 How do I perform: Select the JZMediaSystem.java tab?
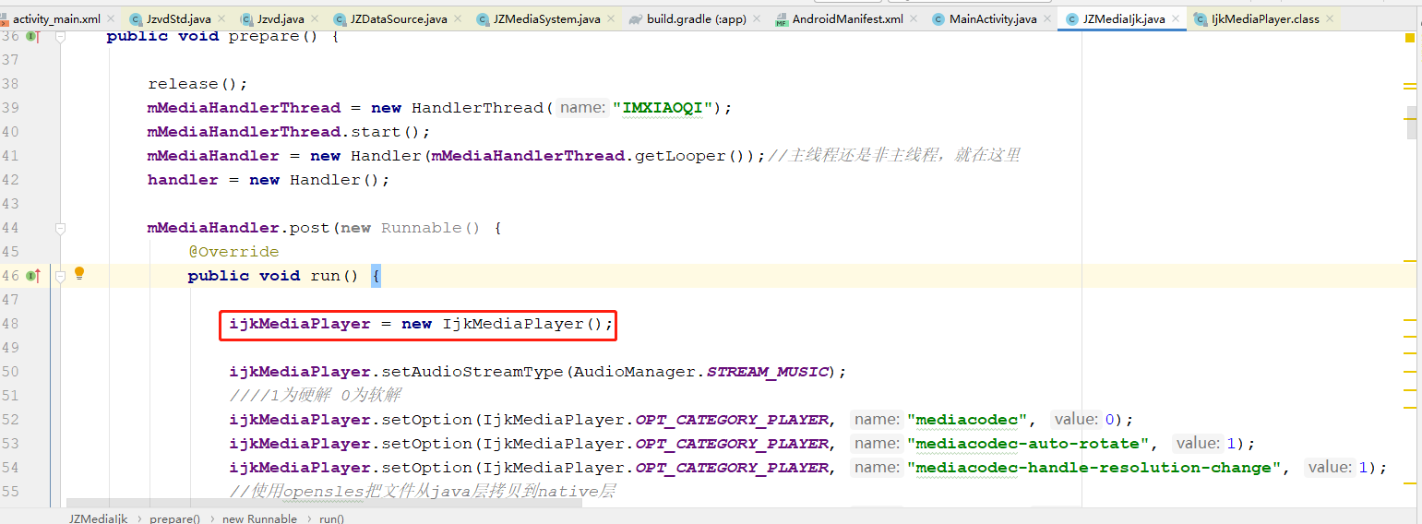click(546, 18)
